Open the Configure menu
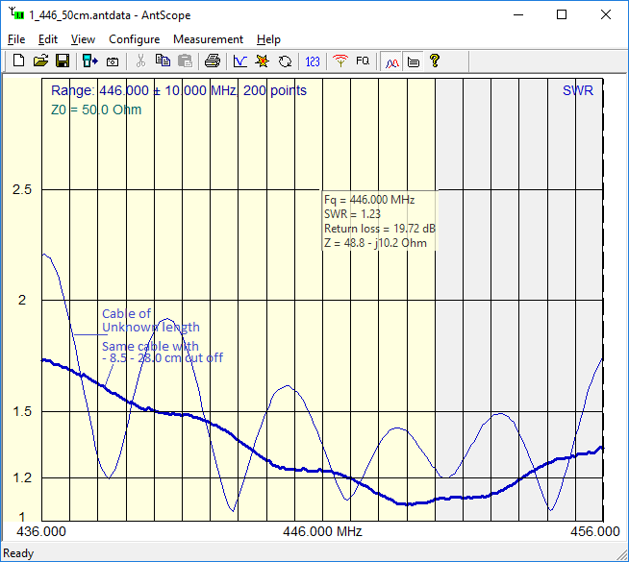629x562 pixels. (134, 39)
